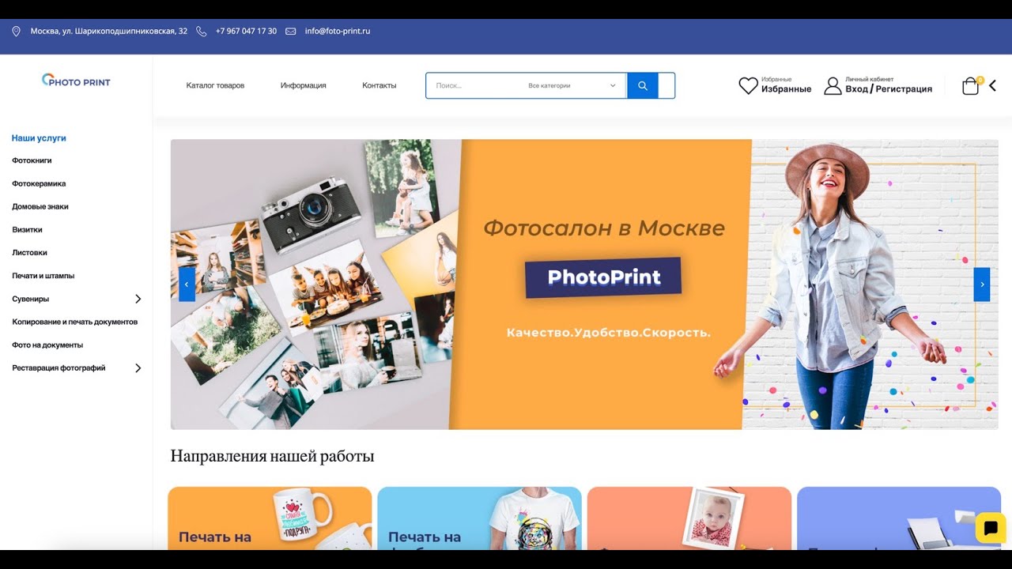Image resolution: width=1012 pixels, height=569 pixels.
Task: Click the Наши услуги heading
Action: (x=39, y=138)
